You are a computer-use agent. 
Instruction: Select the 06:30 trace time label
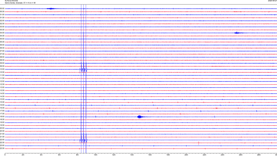[2, 48]
